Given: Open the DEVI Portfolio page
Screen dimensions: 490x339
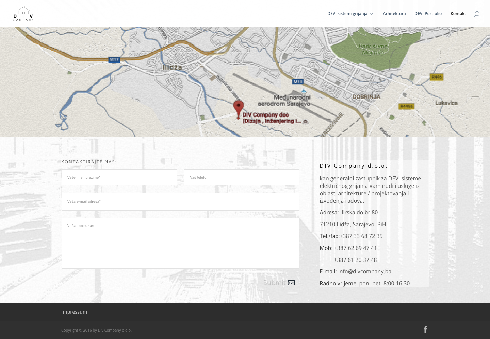Looking at the screenshot, I should tap(428, 14).
